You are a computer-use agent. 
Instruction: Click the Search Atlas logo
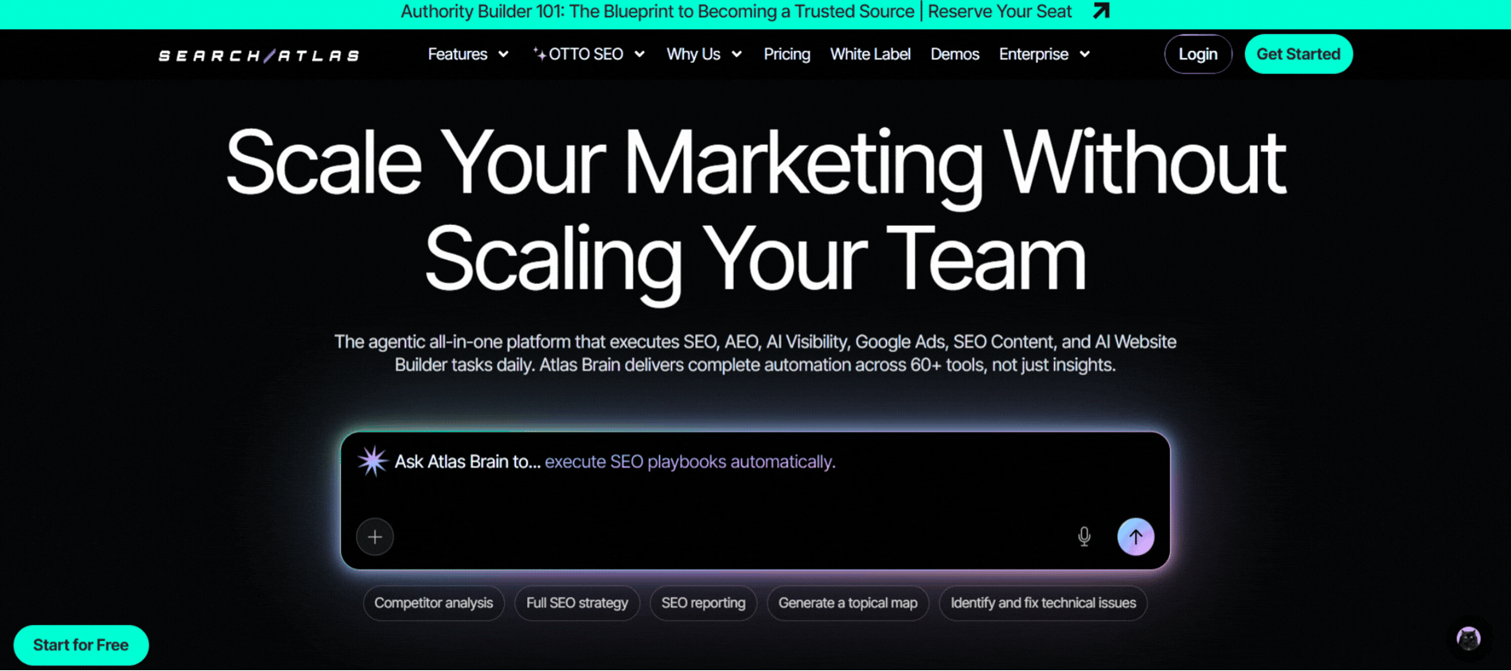[x=259, y=55]
